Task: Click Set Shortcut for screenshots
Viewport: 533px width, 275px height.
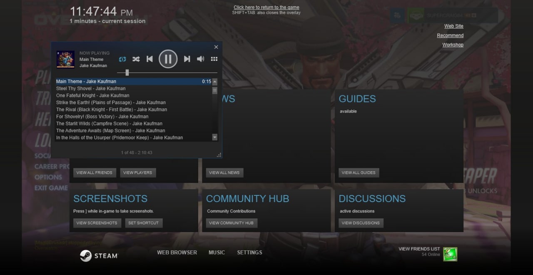Action: pos(144,223)
